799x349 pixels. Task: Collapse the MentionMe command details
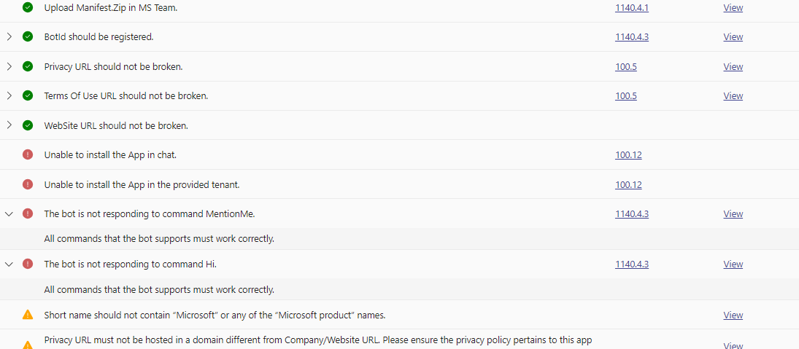click(x=9, y=213)
